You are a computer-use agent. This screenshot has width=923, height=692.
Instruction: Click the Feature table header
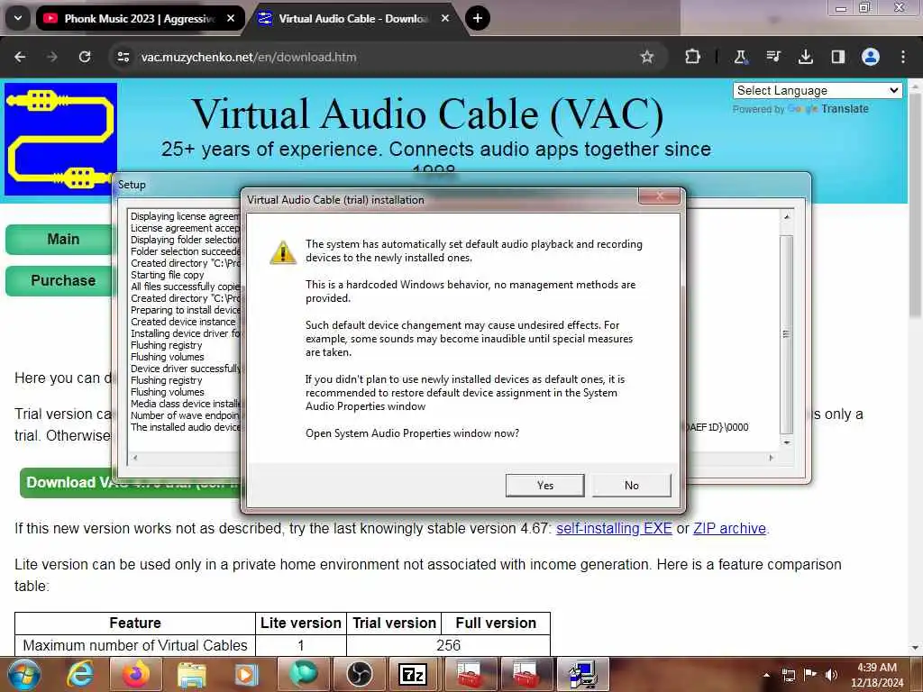(x=135, y=624)
